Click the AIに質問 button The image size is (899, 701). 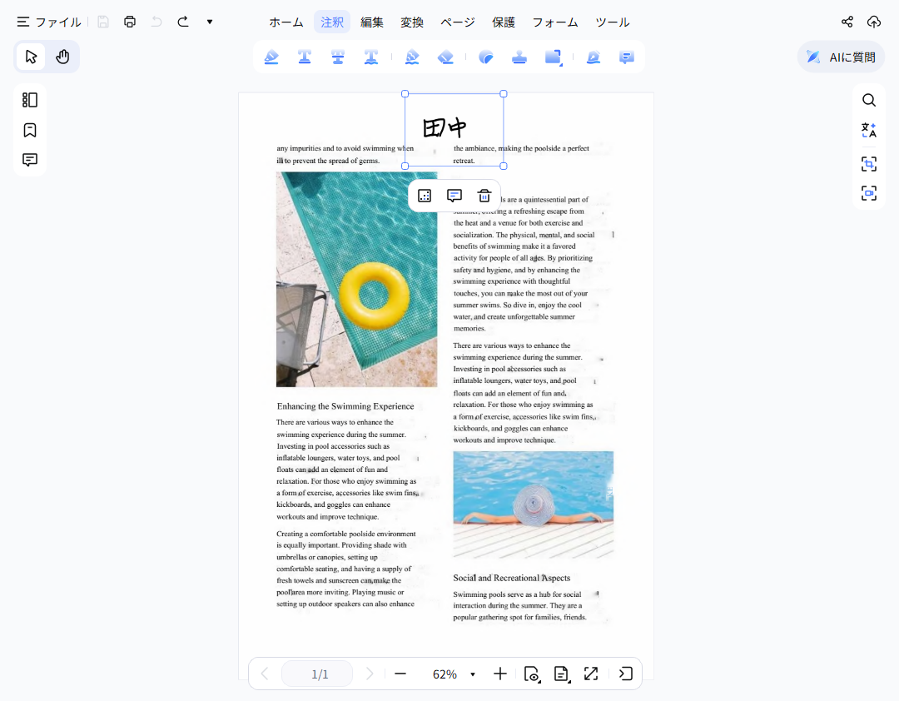point(841,57)
